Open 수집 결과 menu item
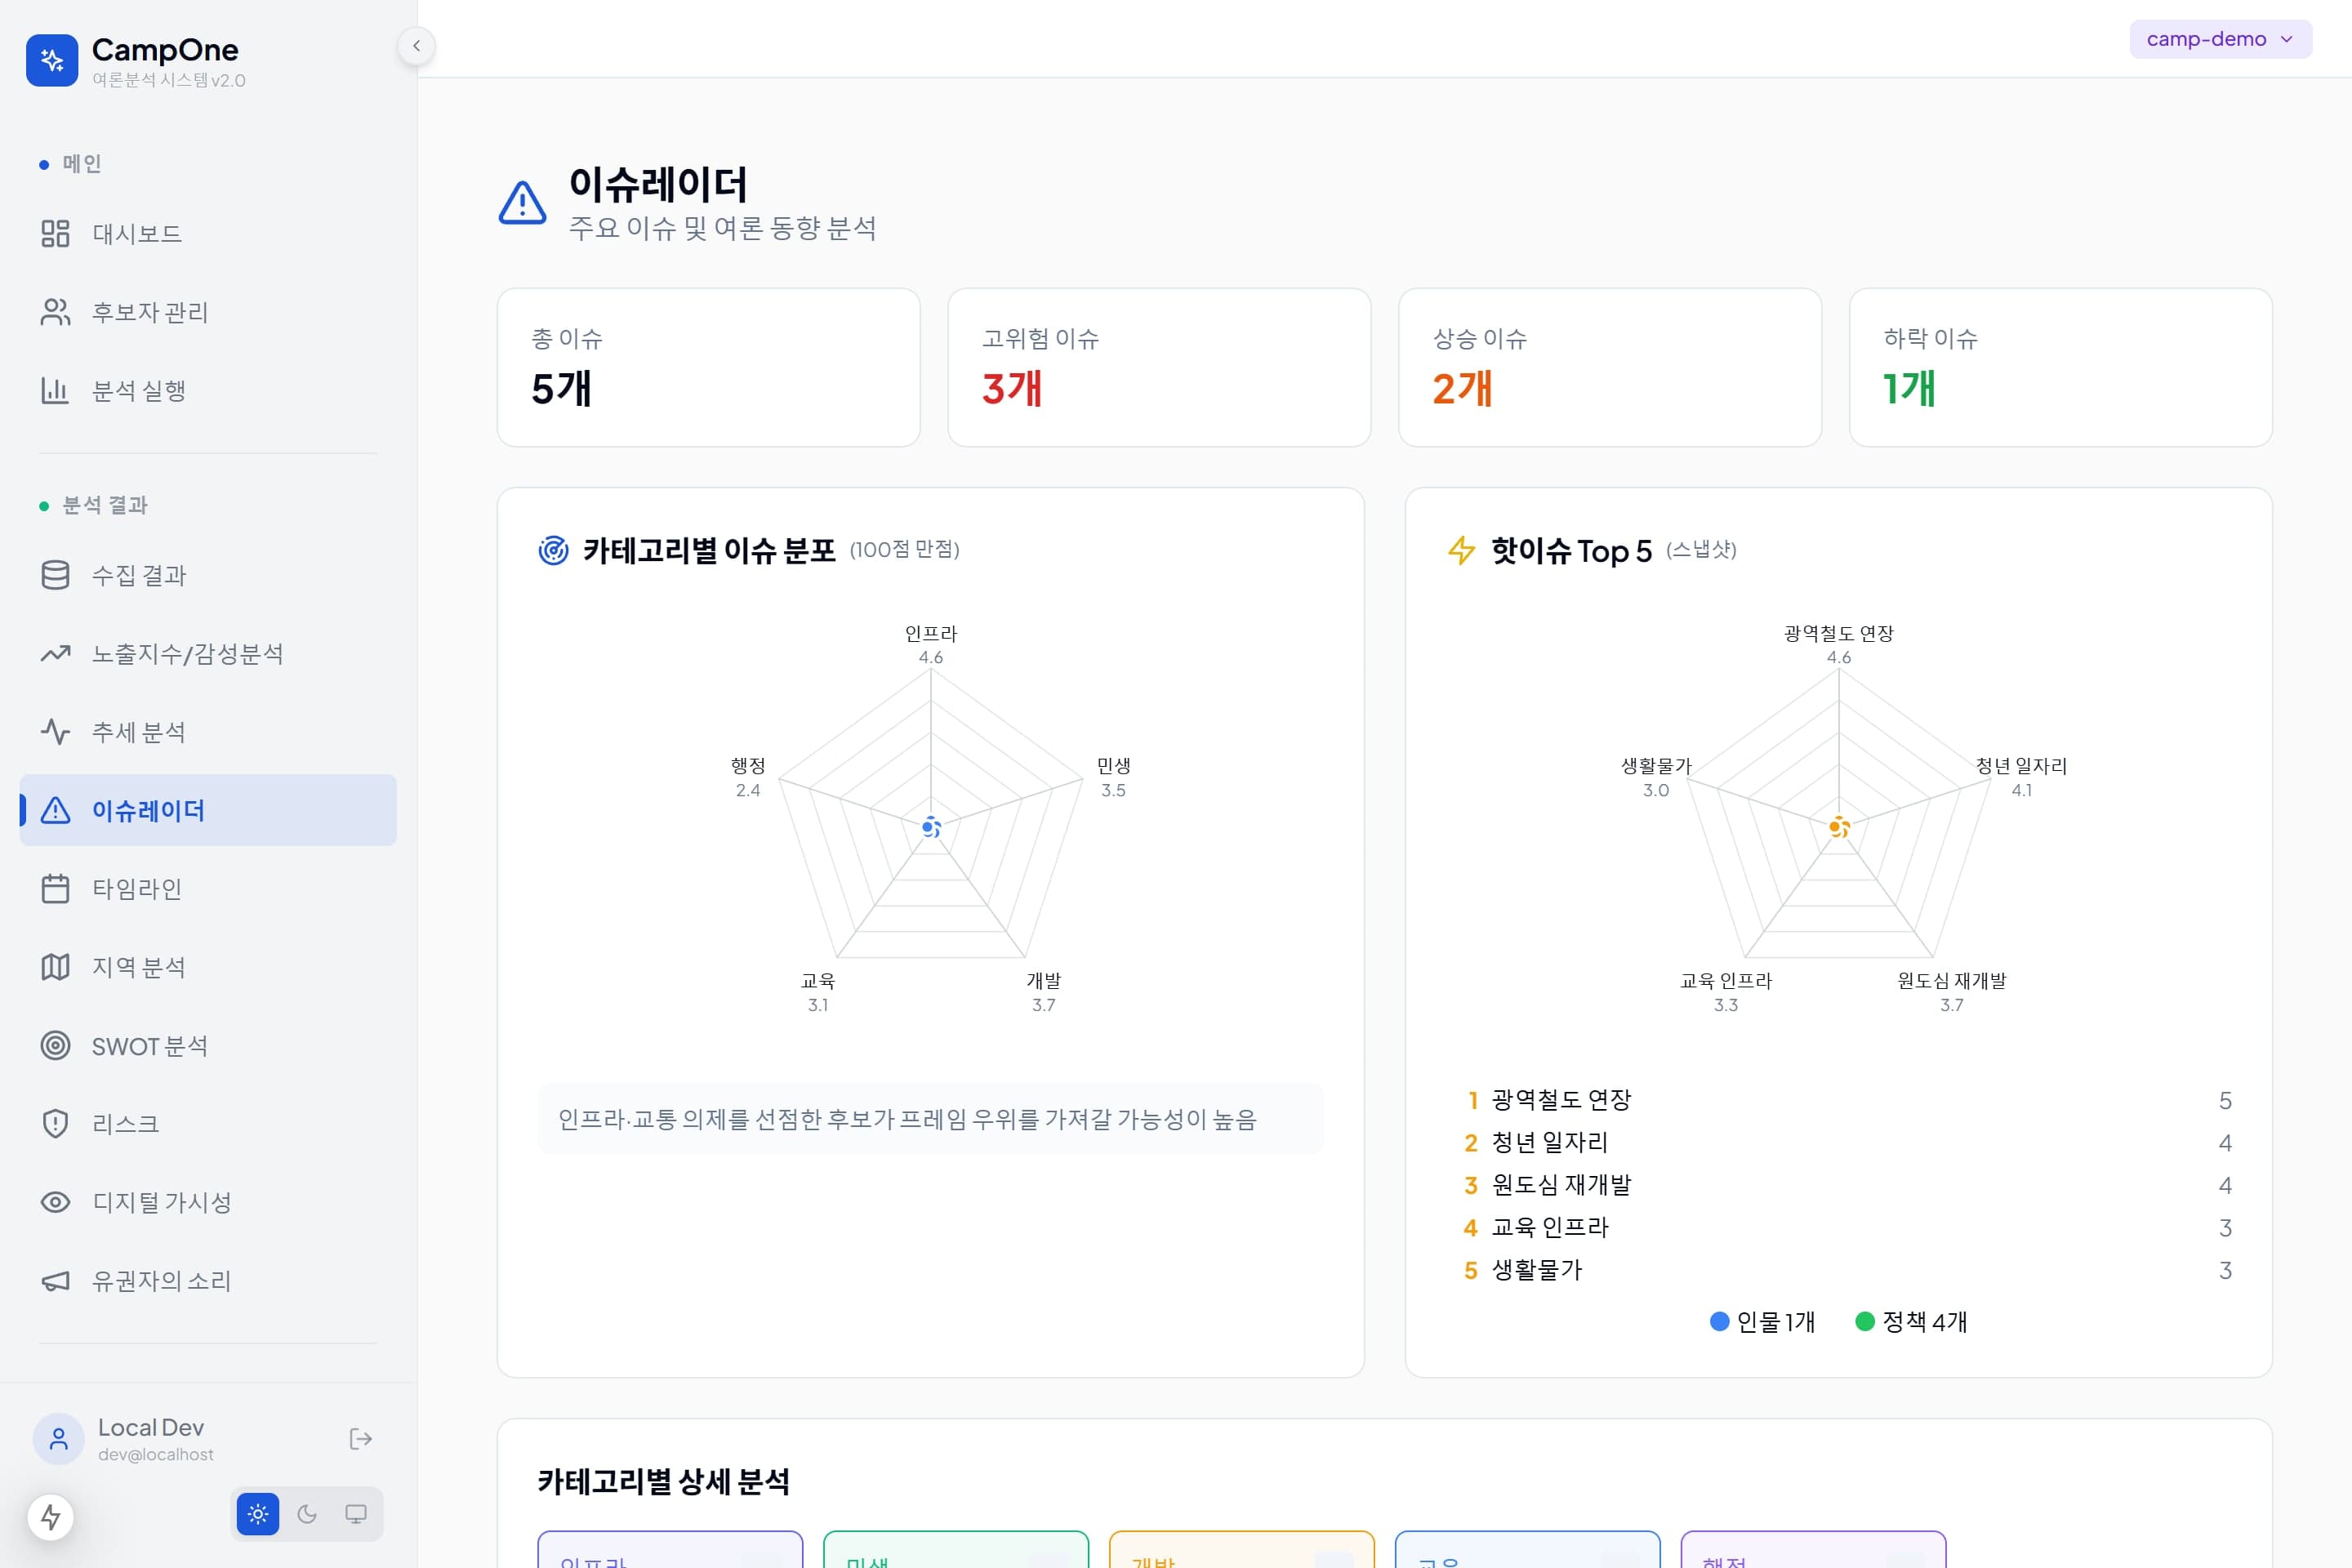Viewport: 2352px width, 1568px height. (208, 575)
